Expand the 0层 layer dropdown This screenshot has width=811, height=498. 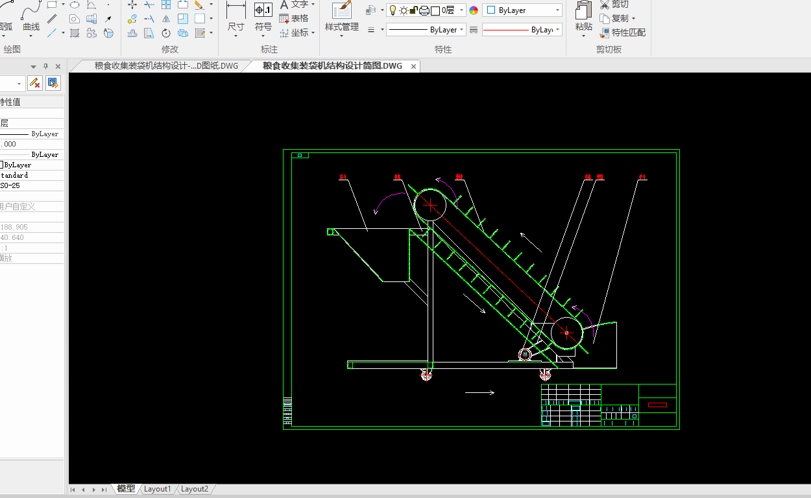pos(461,10)
